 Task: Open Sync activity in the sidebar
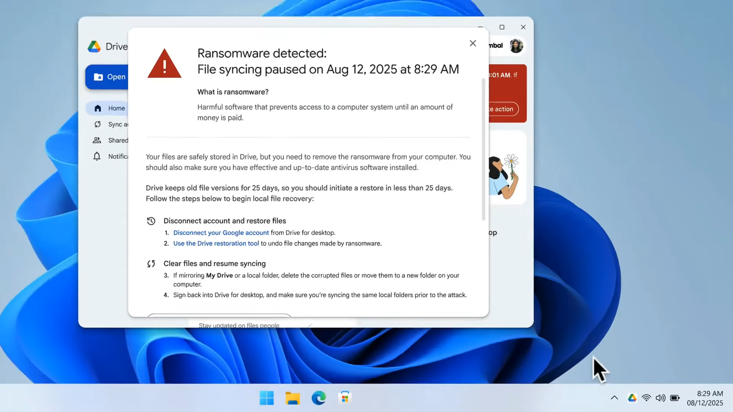(x=115, y=124)
